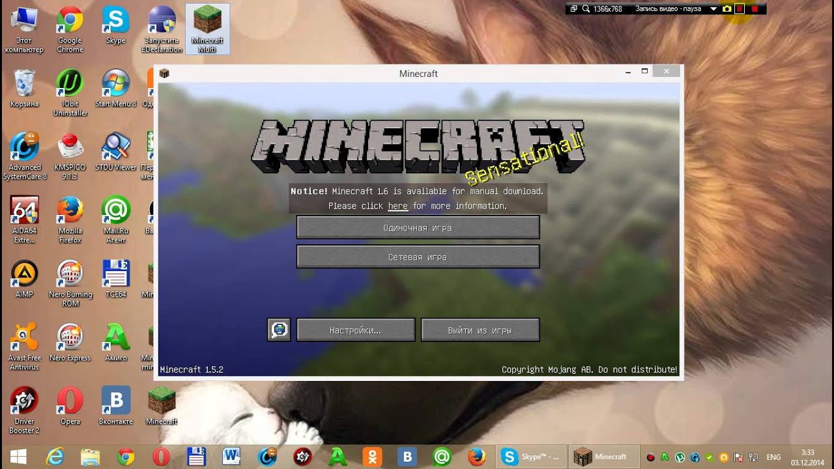This screenshot has height=469, width=834.
Task: Click the recorder's magnifier region icon
Action: (586, 9)
